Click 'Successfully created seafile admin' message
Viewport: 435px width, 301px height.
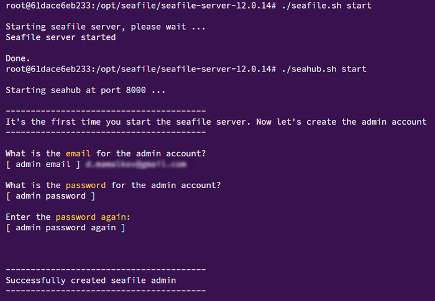91,281
